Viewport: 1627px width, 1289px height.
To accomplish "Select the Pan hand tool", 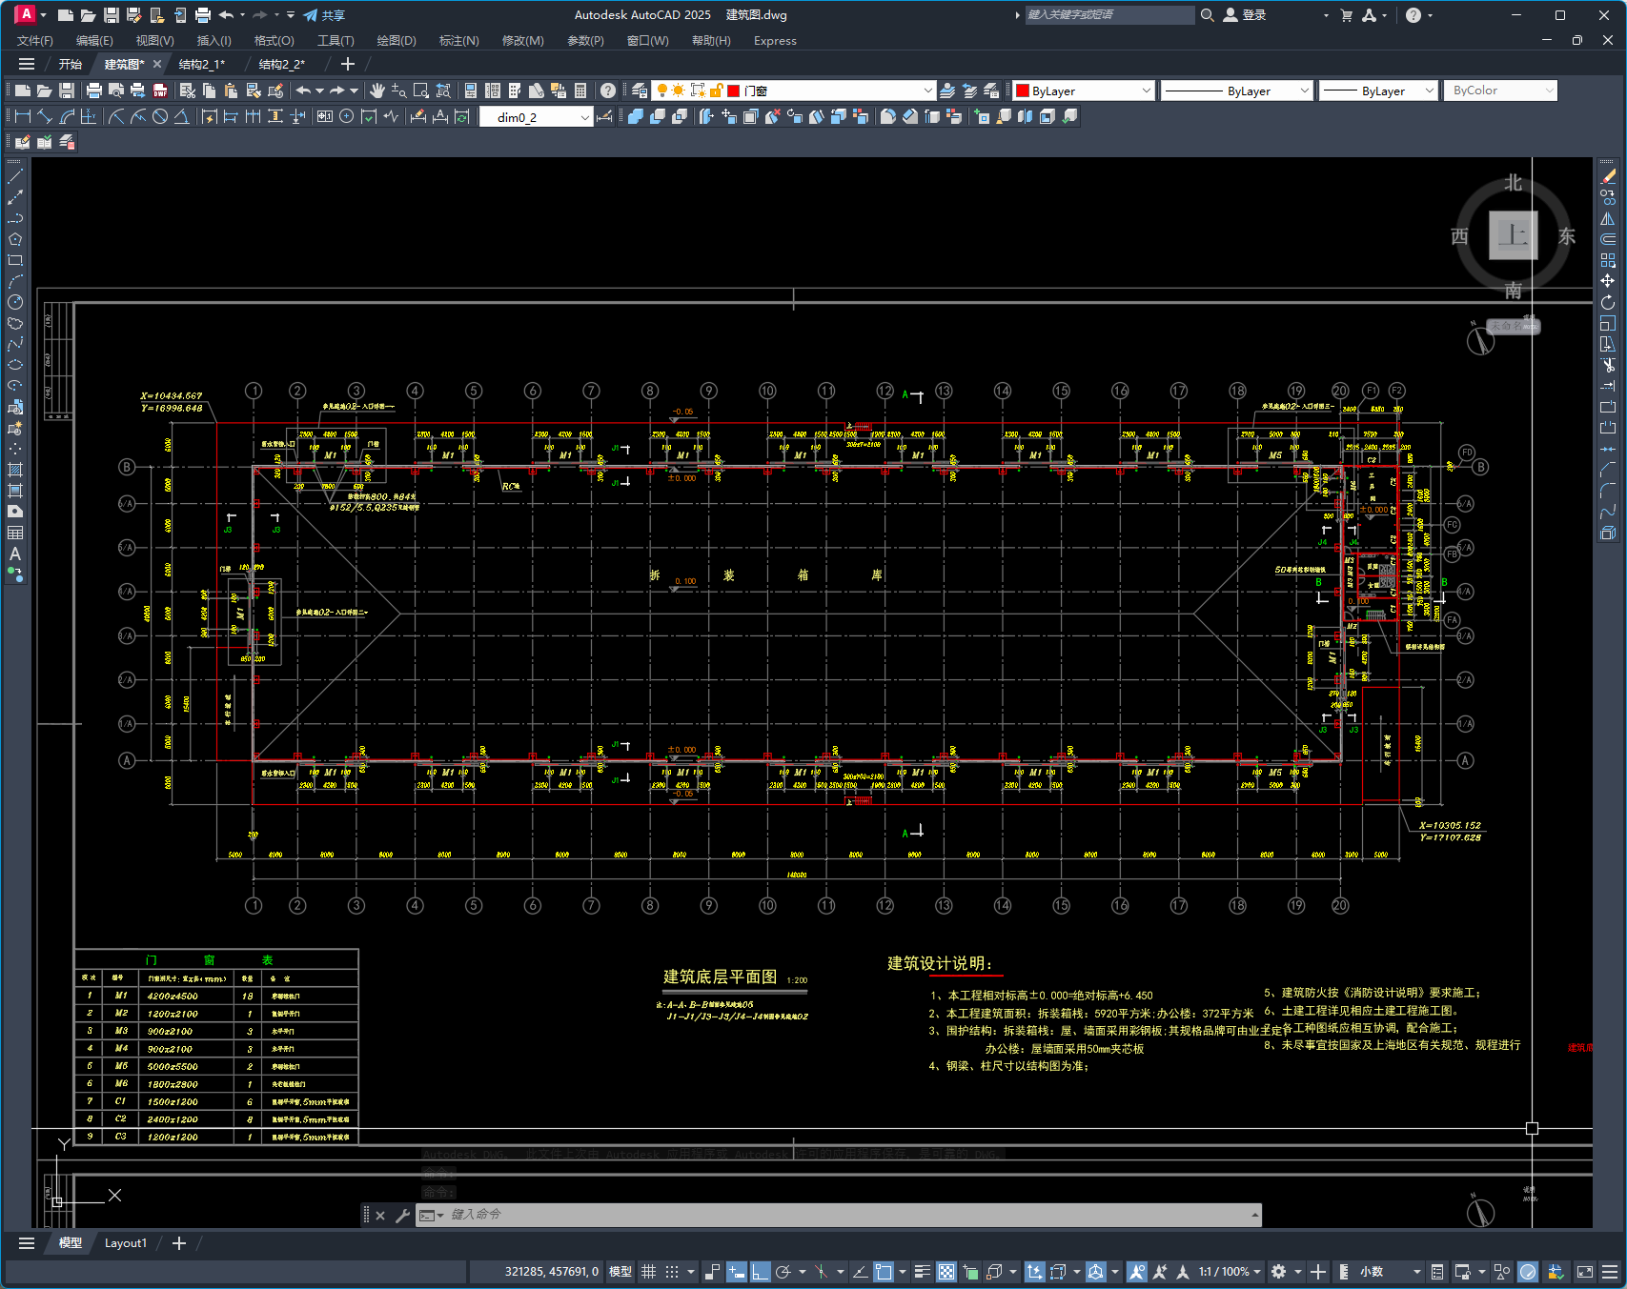I will coord(377,91).
